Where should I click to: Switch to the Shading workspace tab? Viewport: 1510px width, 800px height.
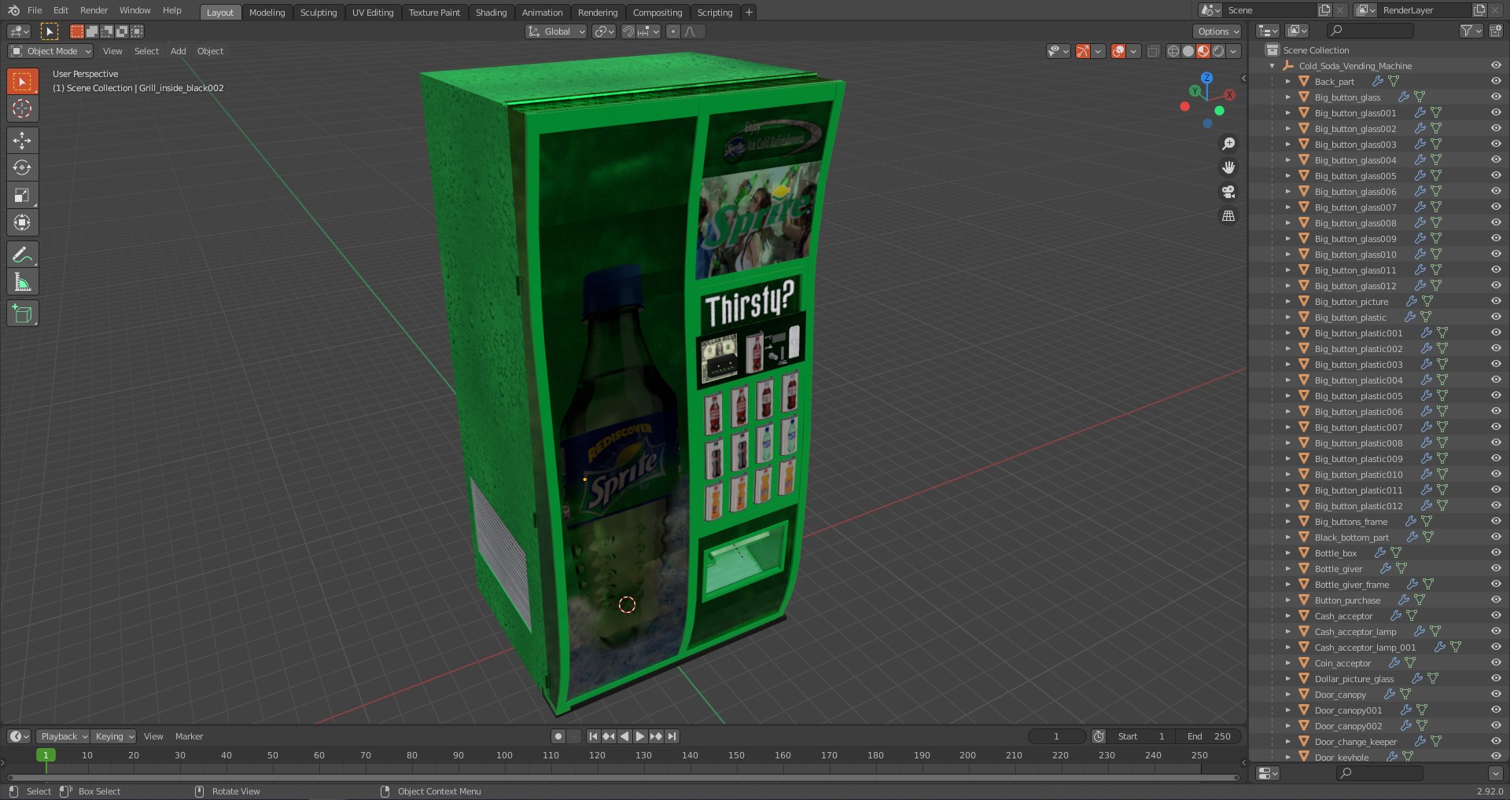point(491,13)
